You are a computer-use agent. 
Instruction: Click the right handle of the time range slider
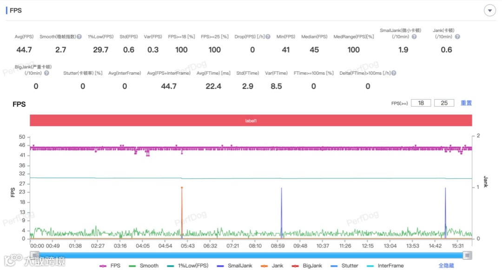click(467, 255)
